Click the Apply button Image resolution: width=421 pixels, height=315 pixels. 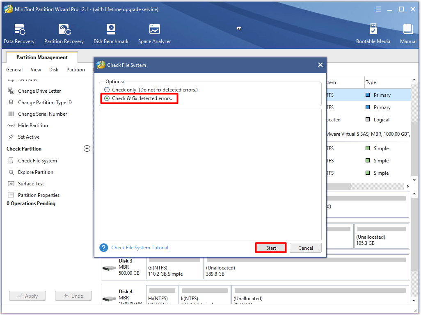[27, 296]
